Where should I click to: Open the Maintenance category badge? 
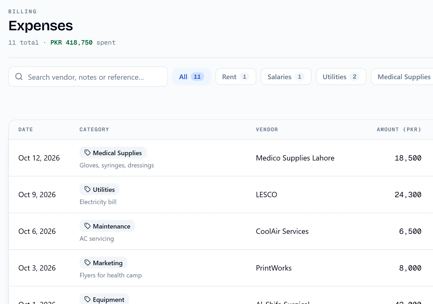point(107,226)
